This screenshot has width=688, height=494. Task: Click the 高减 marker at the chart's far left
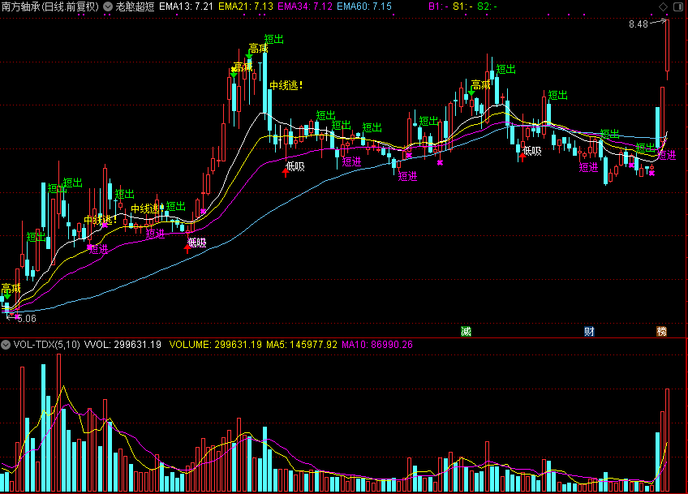pyautogui.click(x=11, y=289)
